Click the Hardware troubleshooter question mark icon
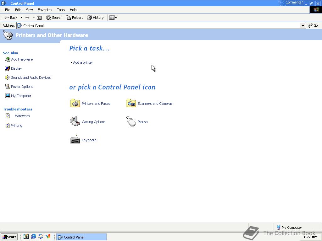 [x=8, y=116]
